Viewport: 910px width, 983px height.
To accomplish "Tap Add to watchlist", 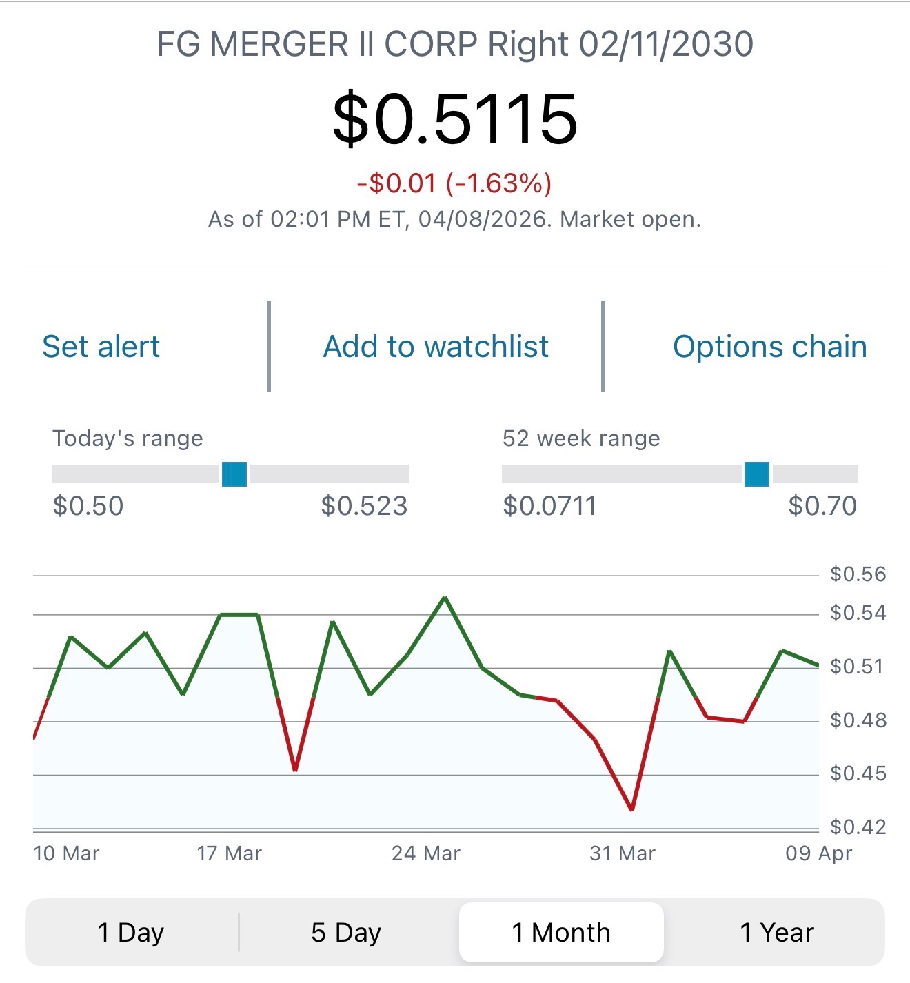I will click(436, 347).
